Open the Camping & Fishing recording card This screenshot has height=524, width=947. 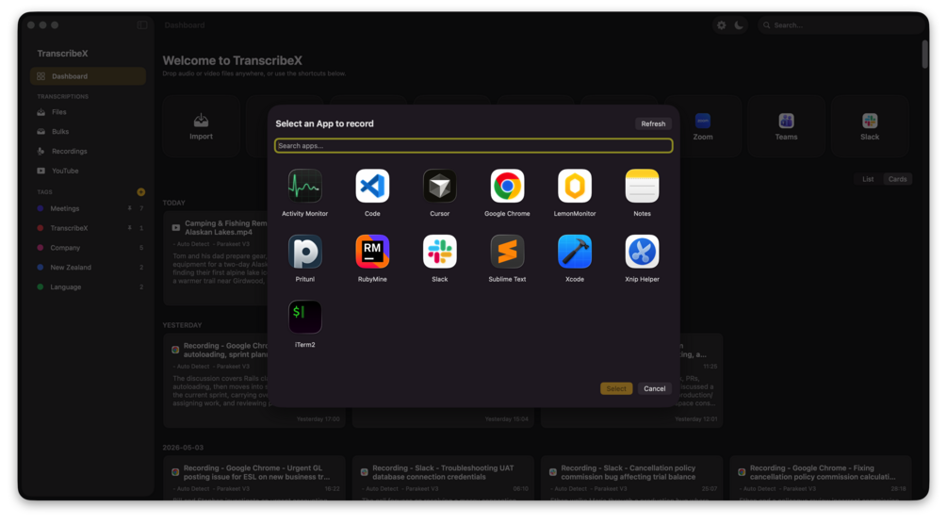216,257
